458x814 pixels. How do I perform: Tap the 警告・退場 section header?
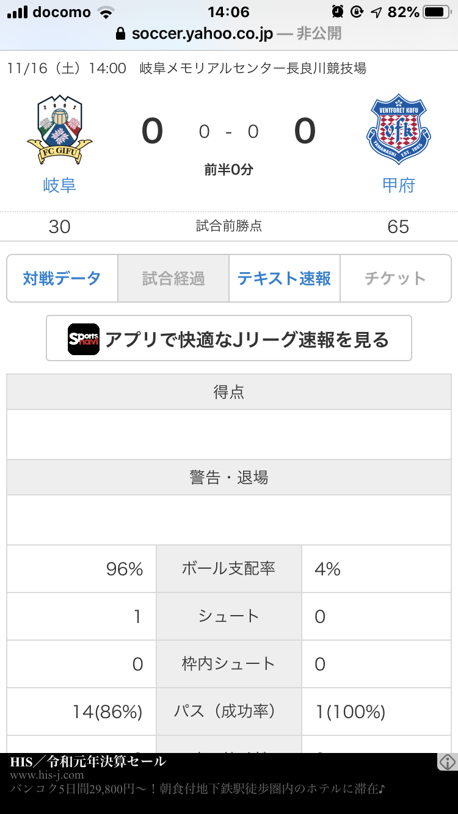point(229,478)
